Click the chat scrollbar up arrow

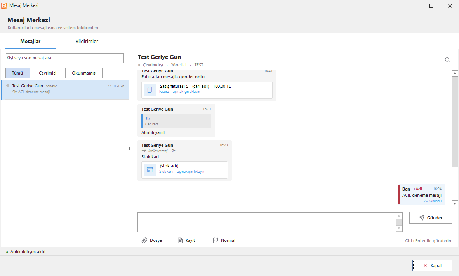[x=455, y=73]
